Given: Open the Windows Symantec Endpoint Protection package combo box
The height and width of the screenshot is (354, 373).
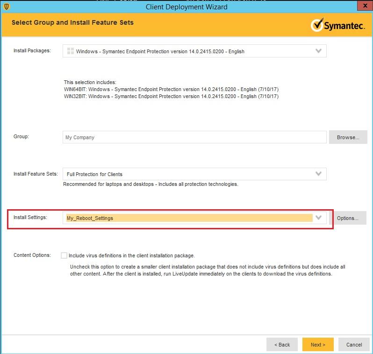Looking at the screenshot, I should point(194,51).
